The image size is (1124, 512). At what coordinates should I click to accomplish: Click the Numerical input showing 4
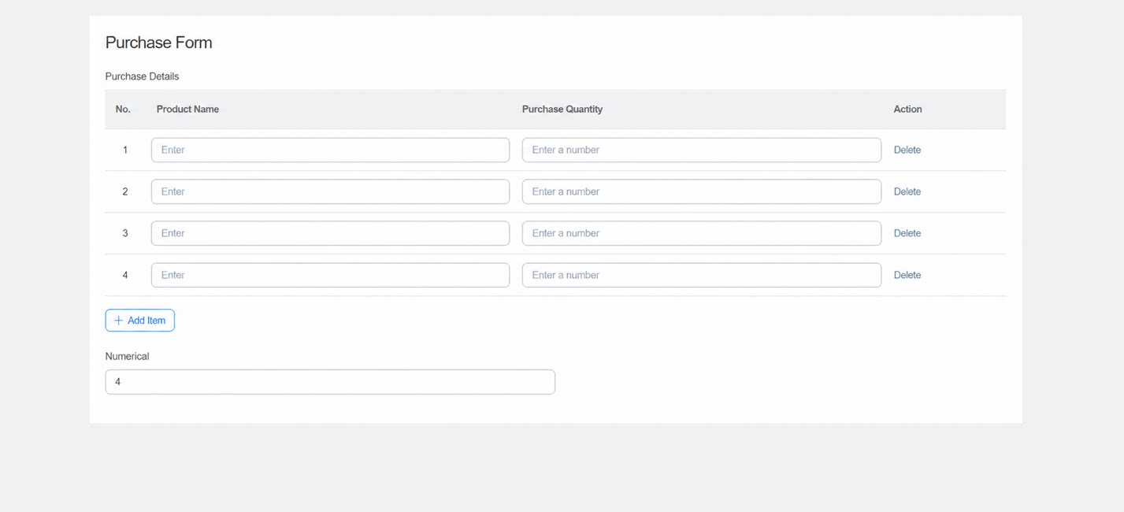330,382
